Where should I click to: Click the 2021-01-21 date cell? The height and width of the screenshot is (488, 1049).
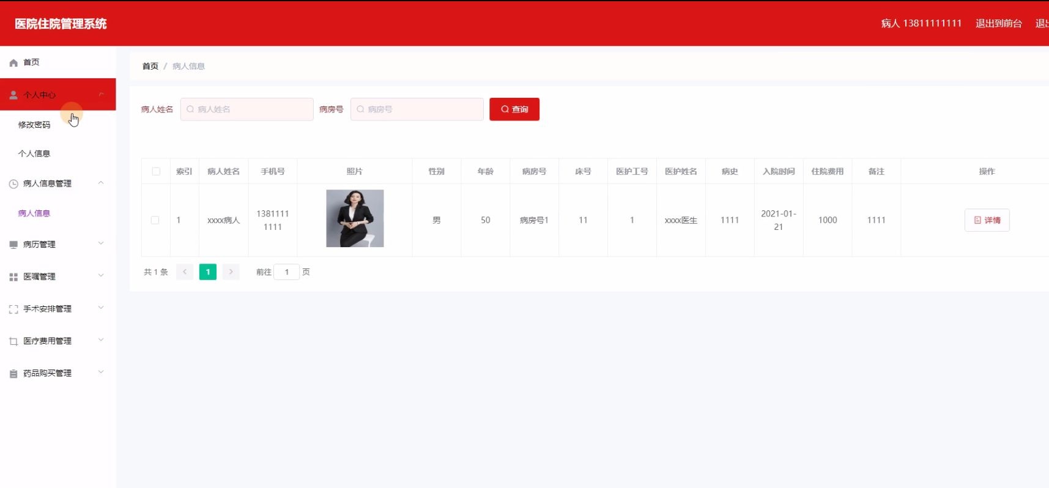[779, 220]
